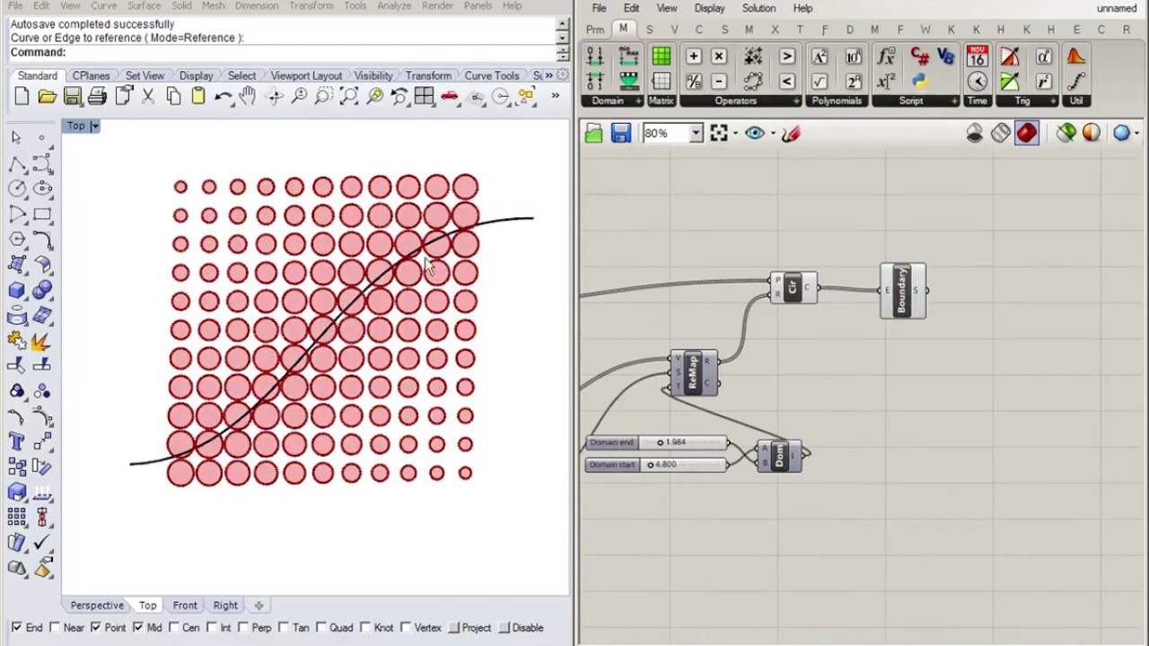The height and width of the screenshot is (646, 1149).
Task: Click the ReMap component on canvas
Action: point(694,372)
